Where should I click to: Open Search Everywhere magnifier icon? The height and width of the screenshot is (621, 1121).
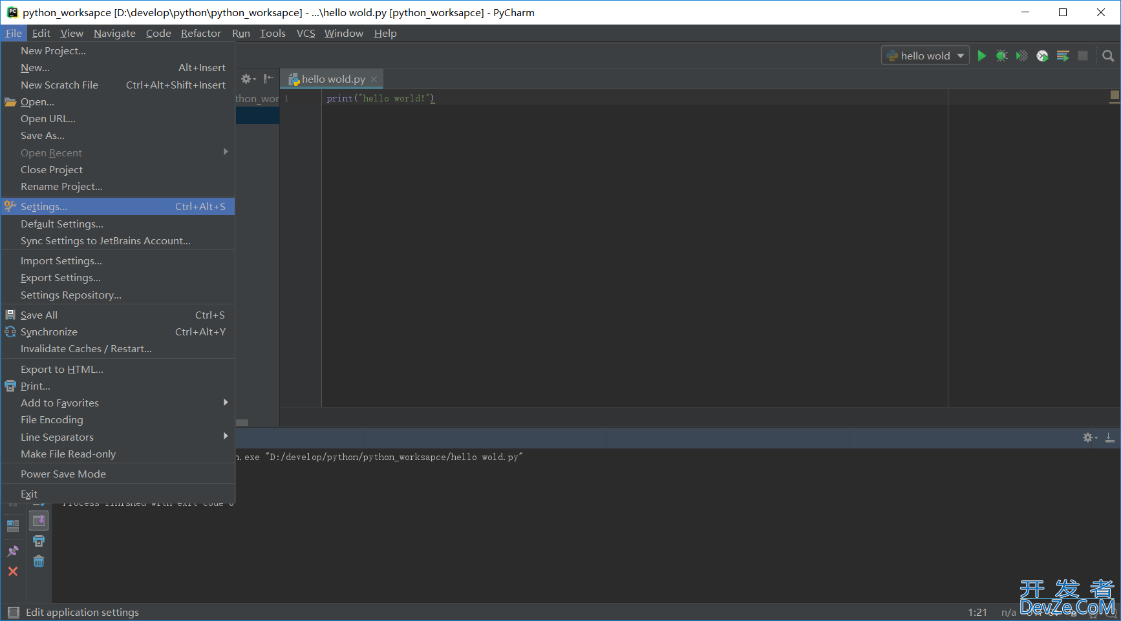[x=1108, y=56]
